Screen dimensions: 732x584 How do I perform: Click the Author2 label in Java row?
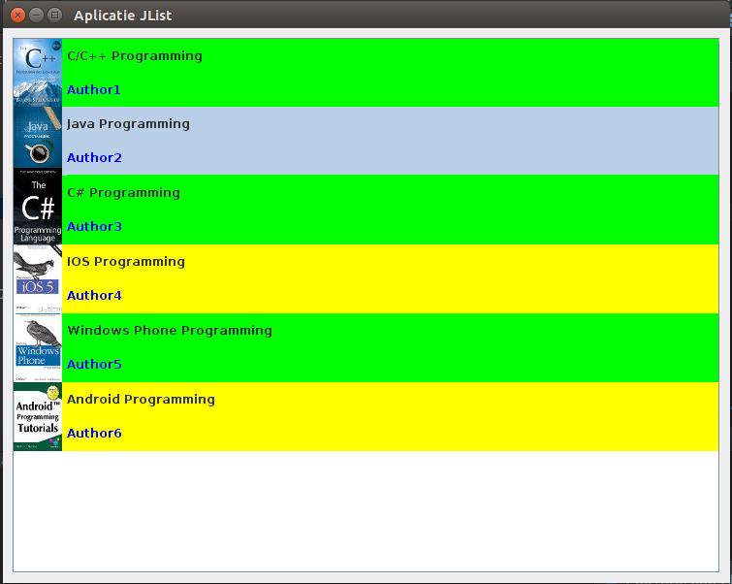point(94,158)
